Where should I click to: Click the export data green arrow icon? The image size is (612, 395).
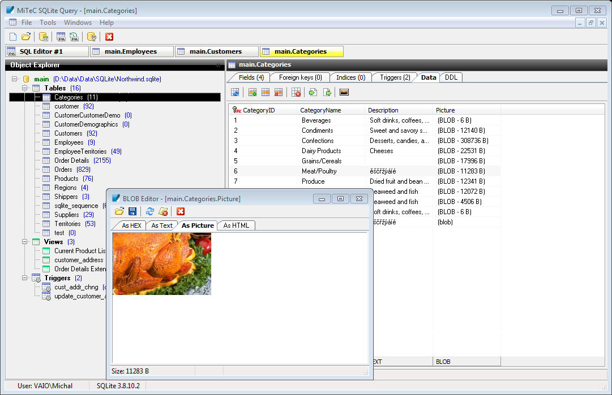(x=327, y=92)
